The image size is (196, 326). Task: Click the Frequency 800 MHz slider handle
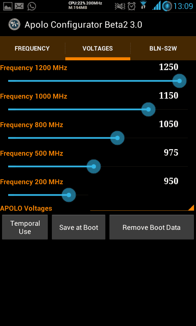pos(117,138)
